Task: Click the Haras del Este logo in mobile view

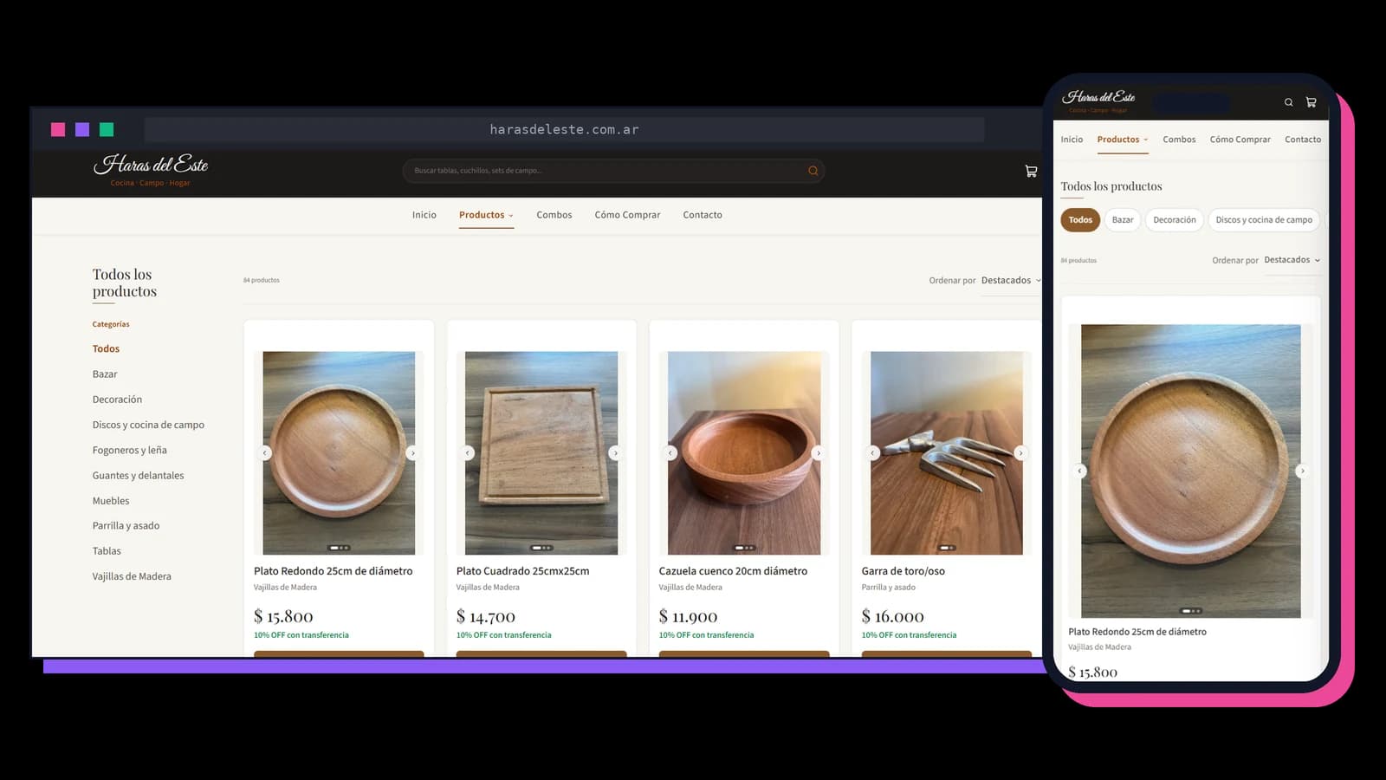Action: click(x=1098, y=101)
